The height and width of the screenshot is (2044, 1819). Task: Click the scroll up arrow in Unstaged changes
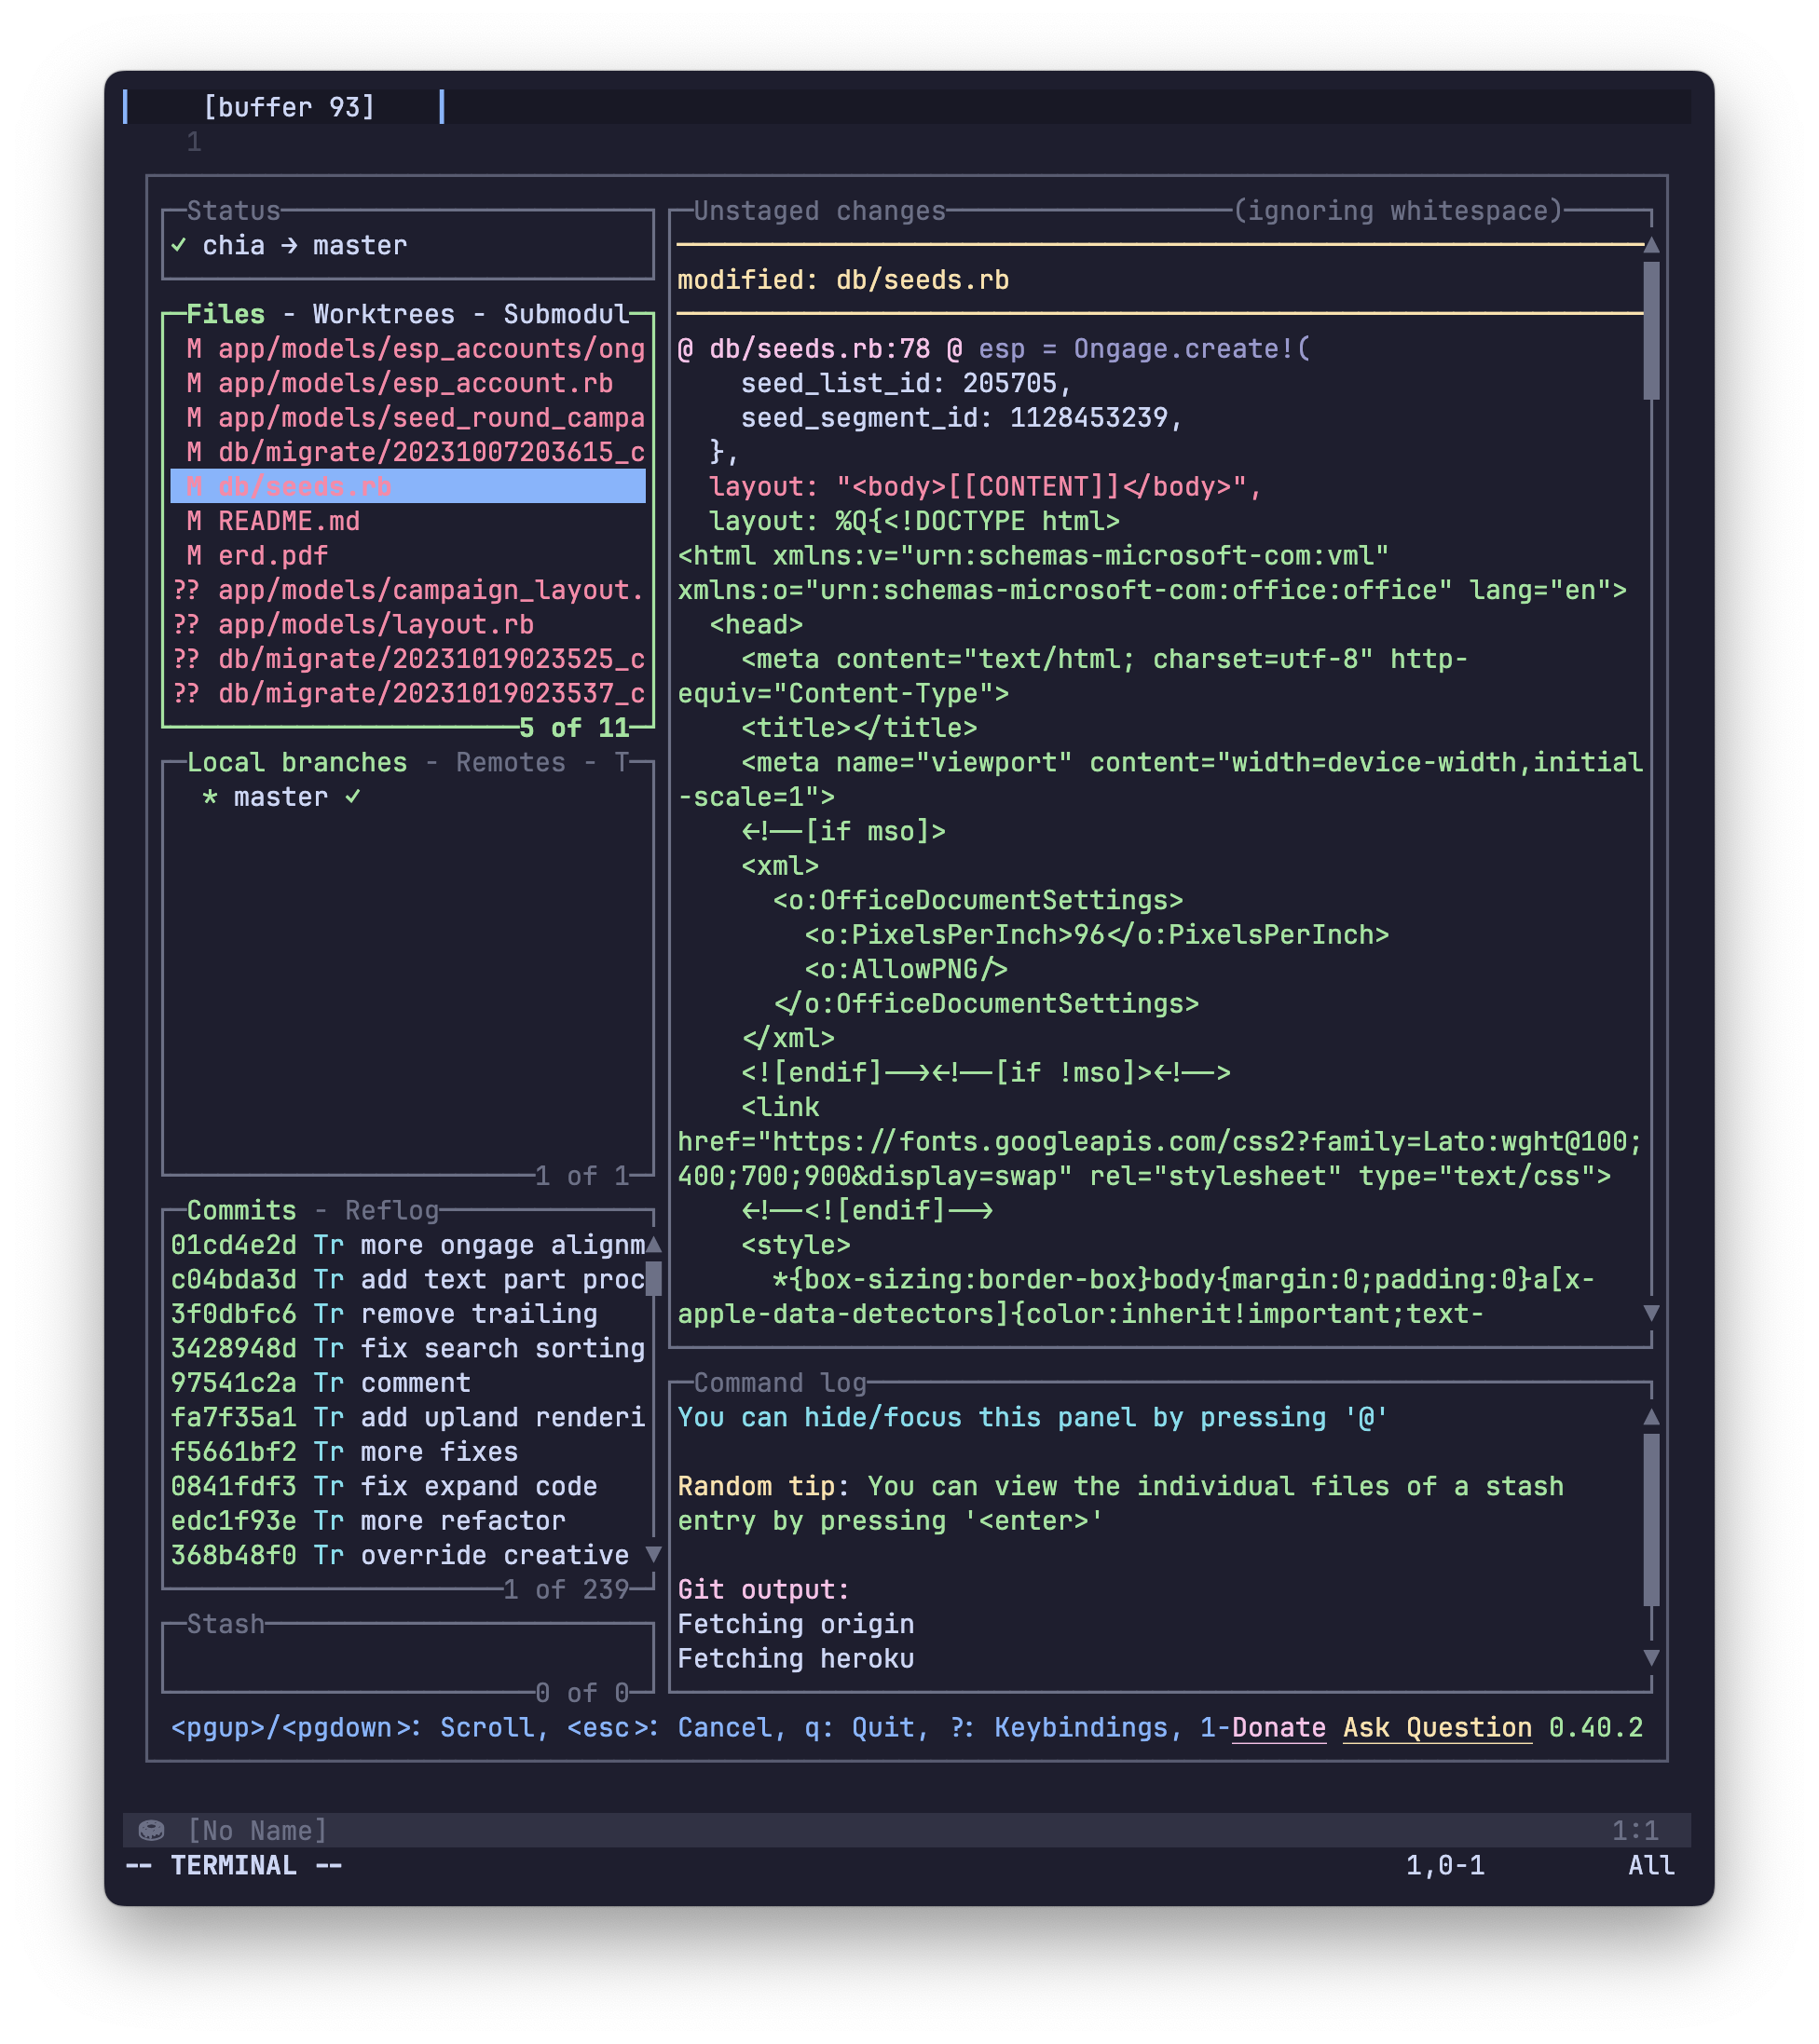(x=1651, y=245)
